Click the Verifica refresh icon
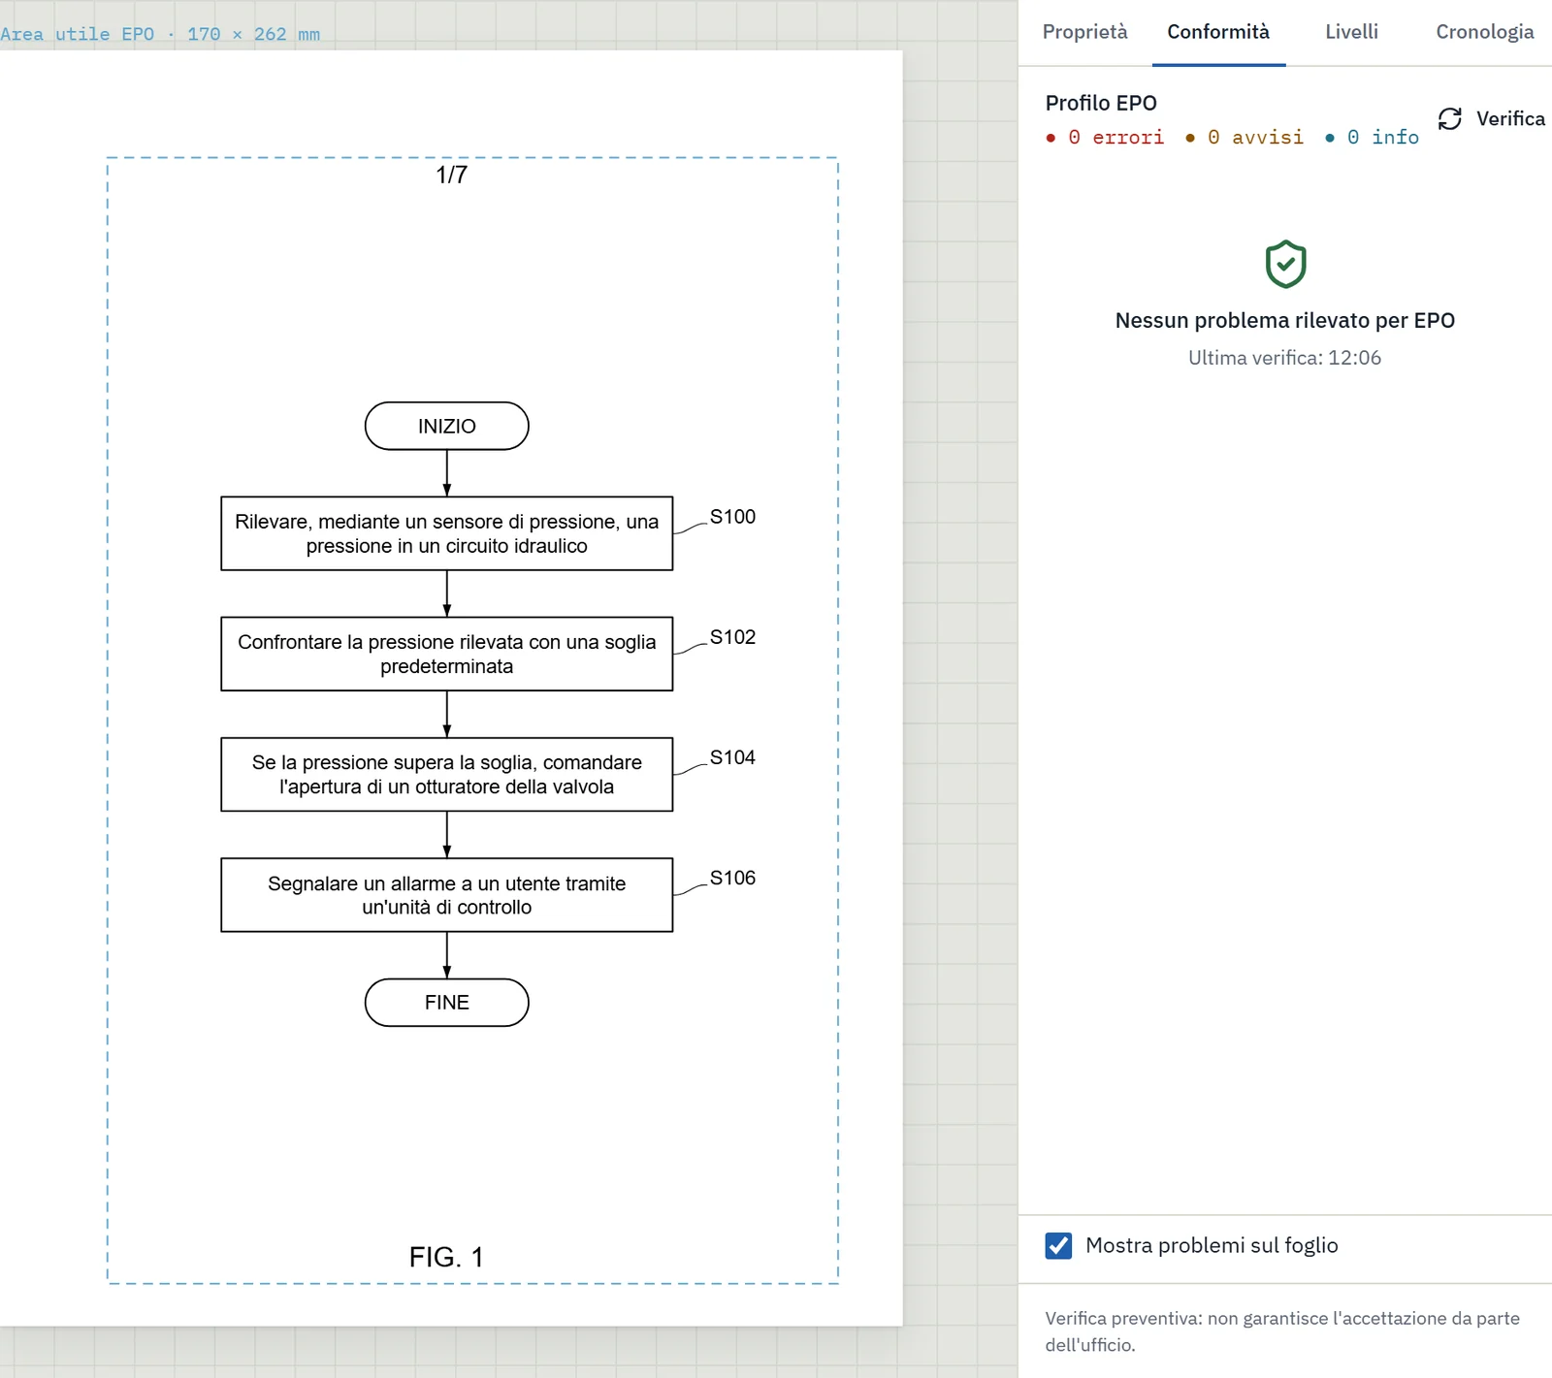 [x=1450, y=118]
